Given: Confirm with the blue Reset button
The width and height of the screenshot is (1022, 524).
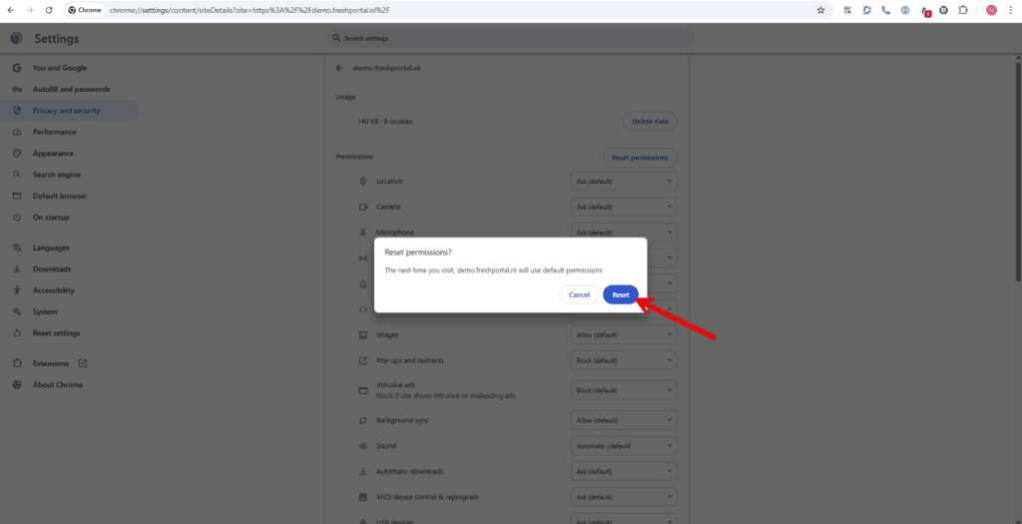Looking at the screenshot, I should pyautogui.click(x=621, y=294).
